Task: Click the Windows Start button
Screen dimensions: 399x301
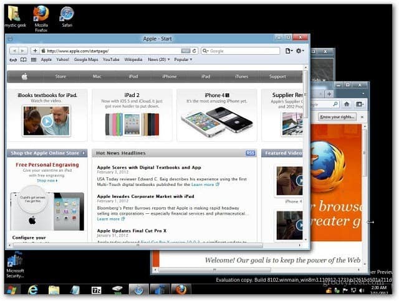Action: coord(12,290)
